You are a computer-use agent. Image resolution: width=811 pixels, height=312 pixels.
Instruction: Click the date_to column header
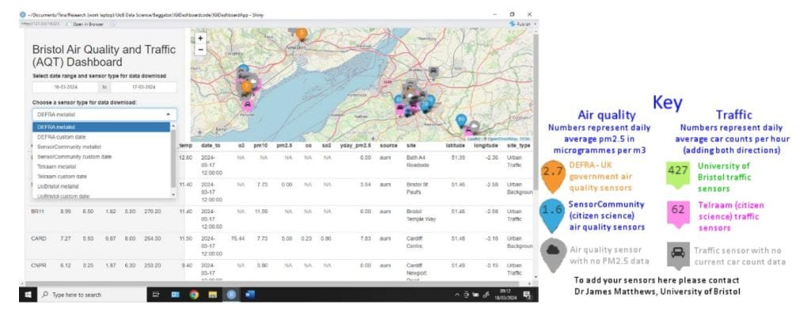tap(211, 146)
